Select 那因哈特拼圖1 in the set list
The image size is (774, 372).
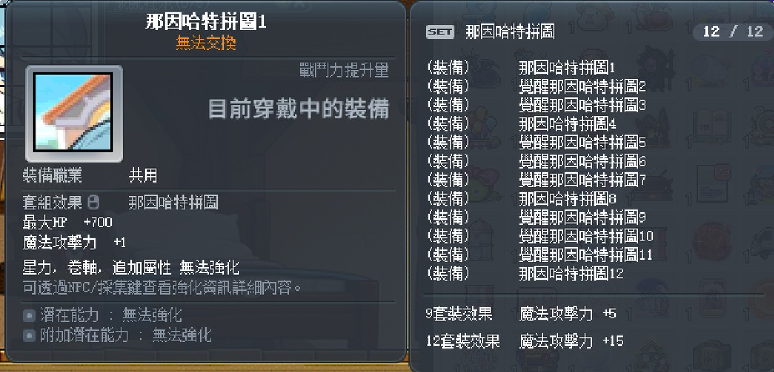tap(567, 68)
